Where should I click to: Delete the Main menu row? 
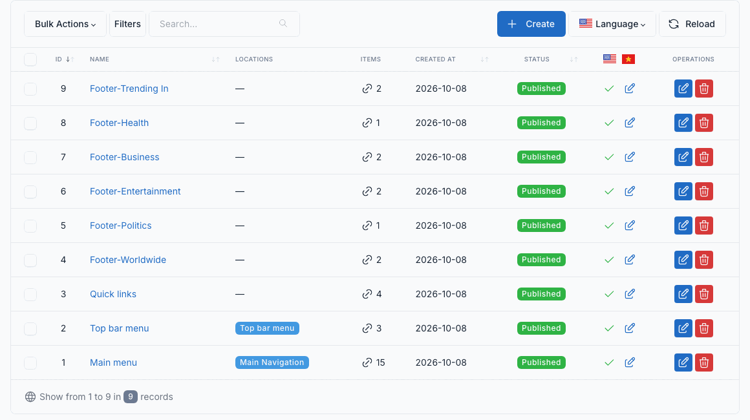coord(704,362)
